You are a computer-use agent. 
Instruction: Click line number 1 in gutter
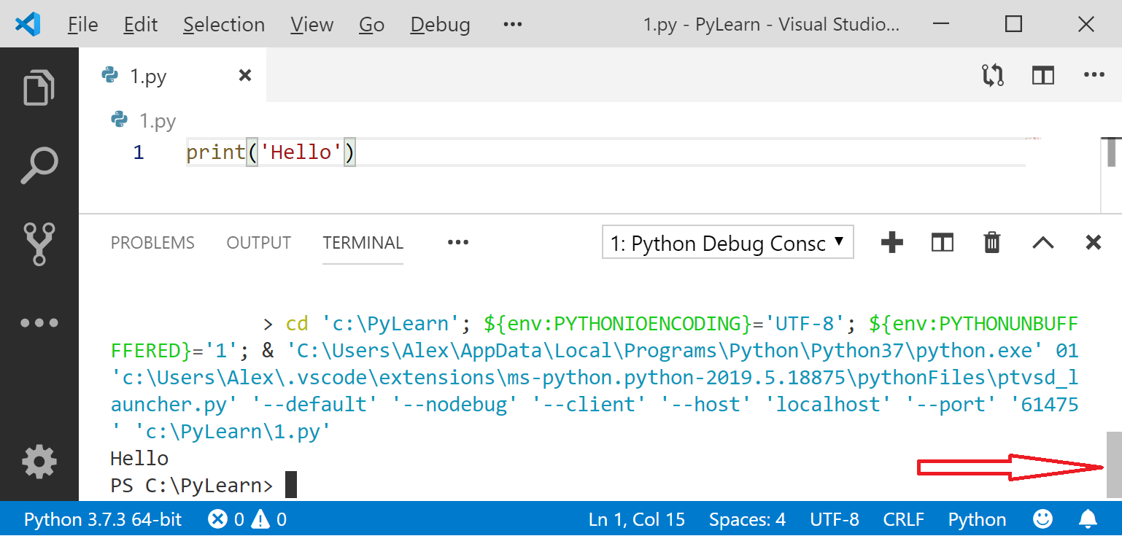[139, 152]
